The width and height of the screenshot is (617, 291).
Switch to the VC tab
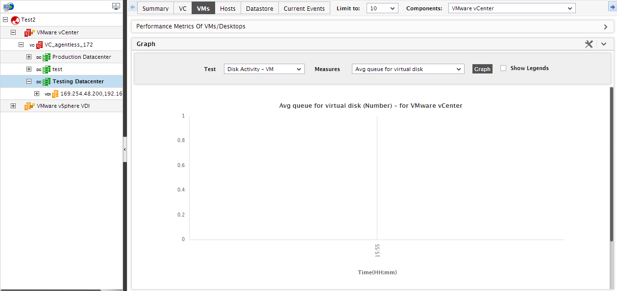(183, 8)
